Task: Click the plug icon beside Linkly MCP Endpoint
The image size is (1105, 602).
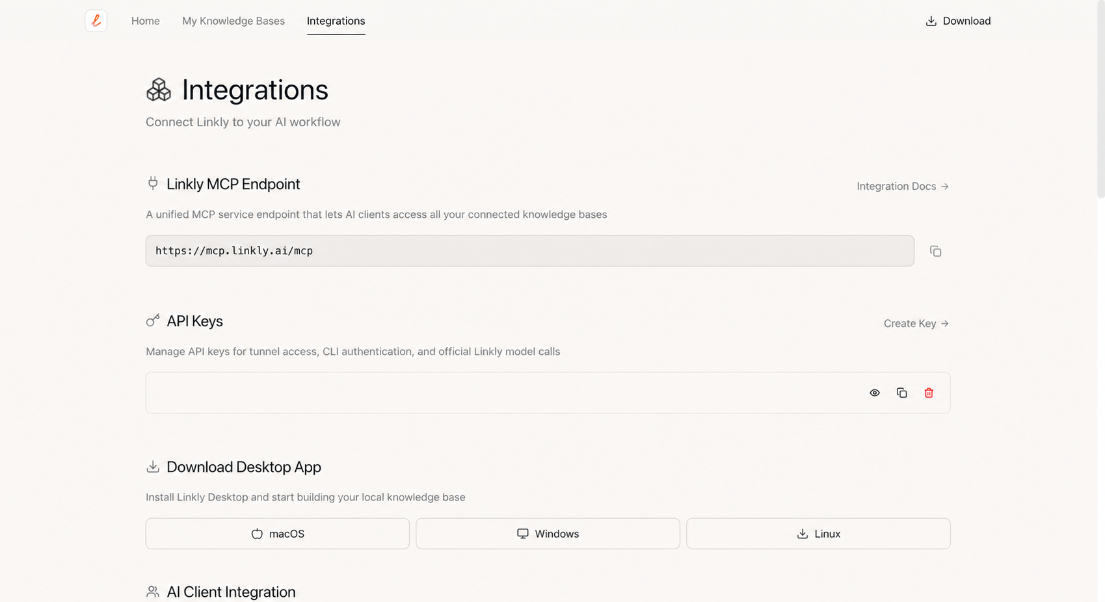Action: coord(153,183)
